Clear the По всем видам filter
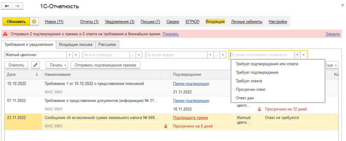 coord(223,55)
